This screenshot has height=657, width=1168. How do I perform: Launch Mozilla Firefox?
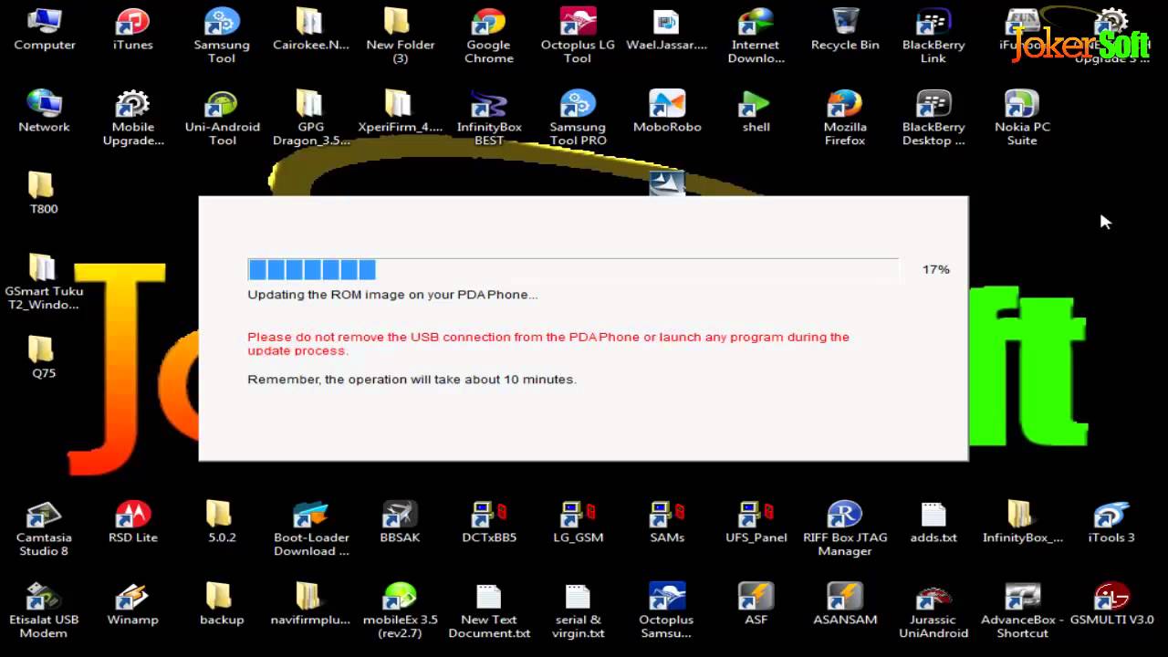pyautogui.click(x=845, y=118)
